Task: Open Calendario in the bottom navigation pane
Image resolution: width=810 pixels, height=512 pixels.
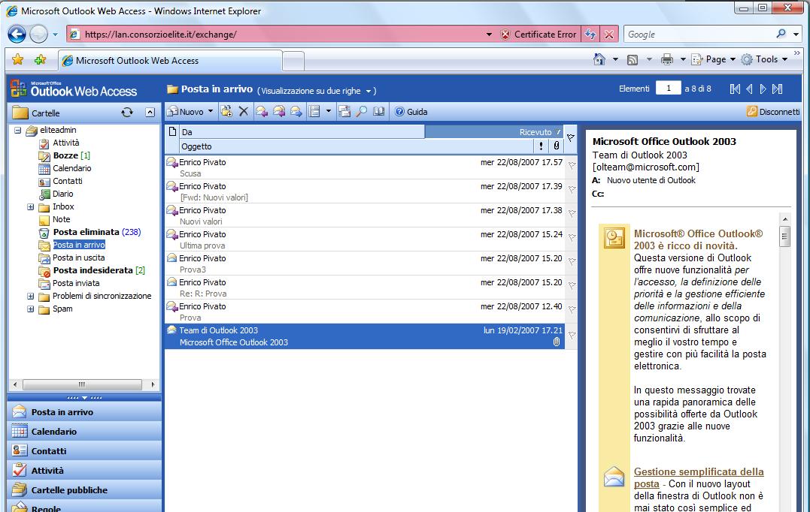Action: tap(85, 432)
